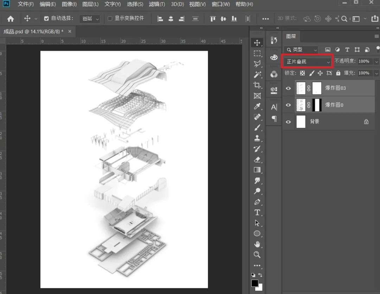Open the collapsed Swatches palette panel icon

click(274, 57)
